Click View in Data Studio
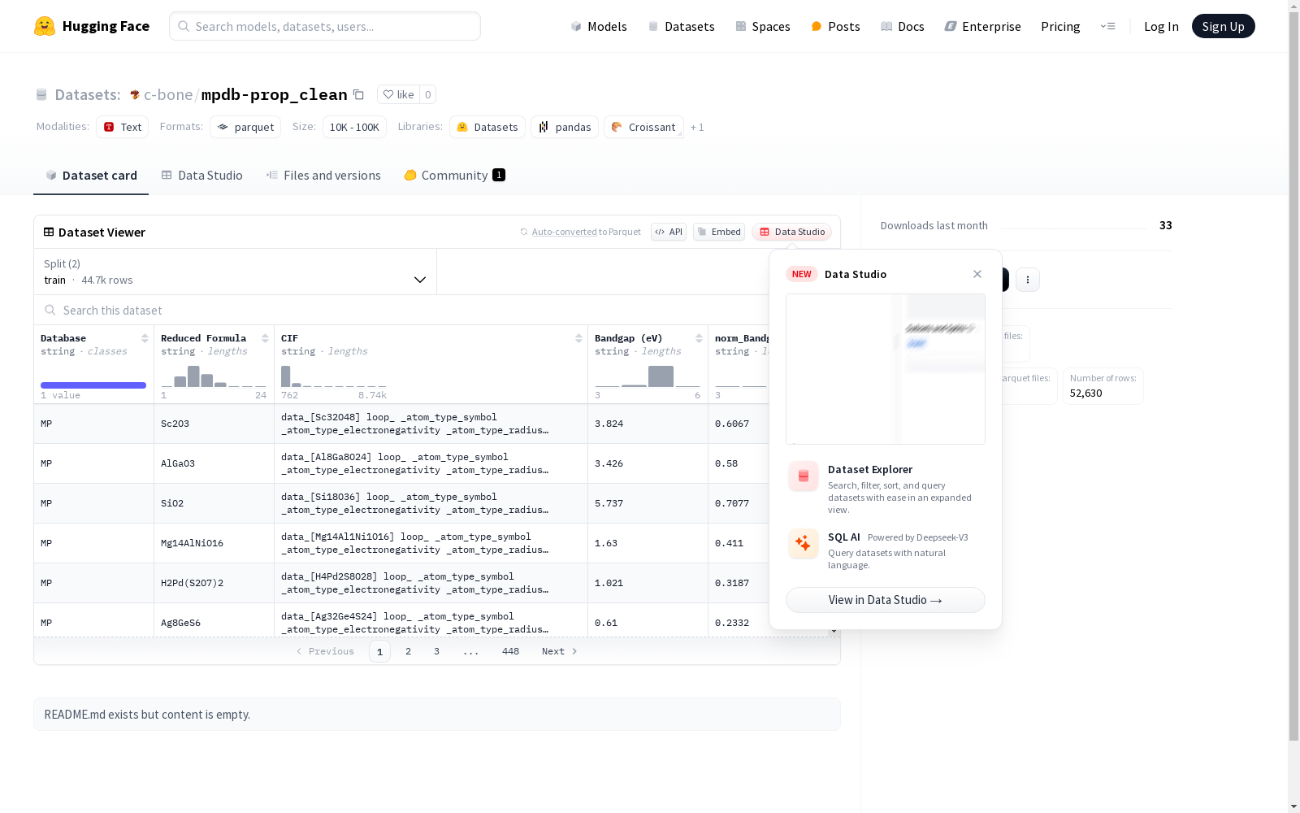This screenshot has height=813, width=1300. (x=886, y=600)
